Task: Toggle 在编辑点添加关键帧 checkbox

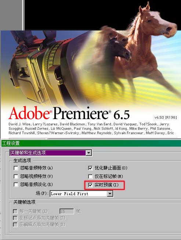Action: pyautogui.click(x=15, y=225)
